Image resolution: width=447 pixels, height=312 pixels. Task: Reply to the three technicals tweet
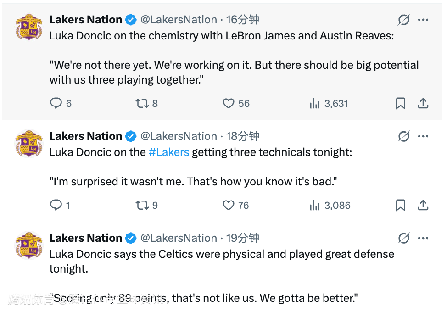(x=56, y=205)
